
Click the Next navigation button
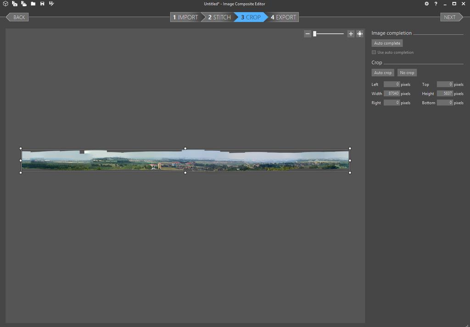point(452,17)
